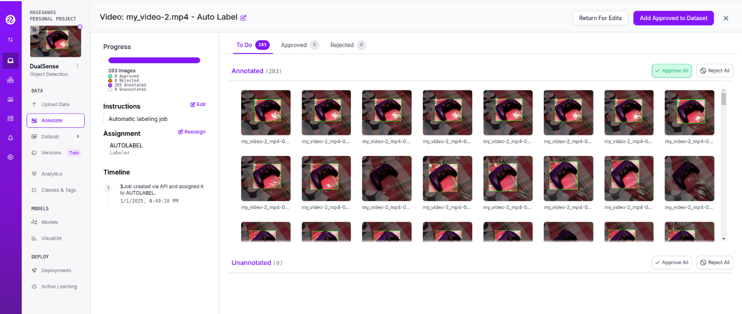Viewport: 742px width, 314px height.
Task: Open last thumbnail in first Annotated row
Action: [x=689, y=112]
